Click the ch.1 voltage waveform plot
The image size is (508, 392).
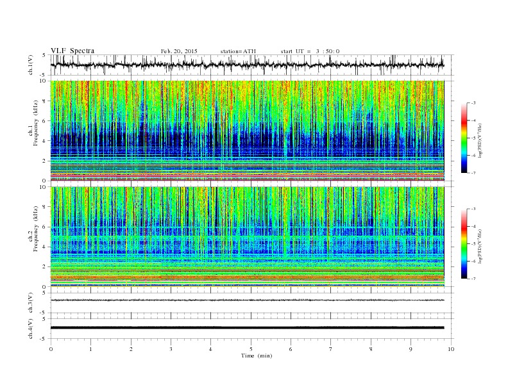[247, 65]
